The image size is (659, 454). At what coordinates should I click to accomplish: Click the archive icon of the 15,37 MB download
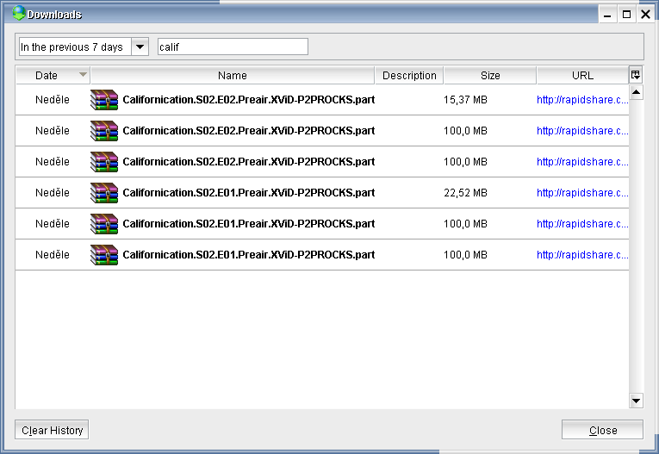pos(104,100)
